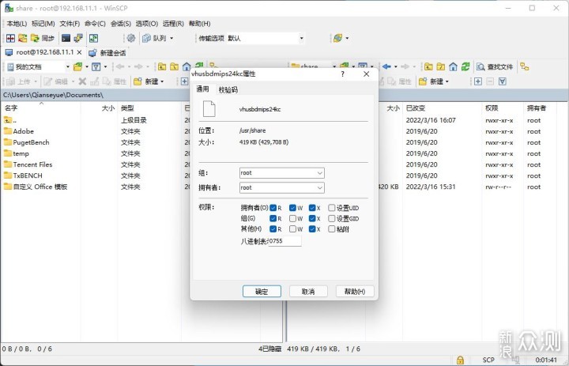Uncheck Owner write (W) permission
Screen dimensions: 569x366
click(x=293, y=208)
